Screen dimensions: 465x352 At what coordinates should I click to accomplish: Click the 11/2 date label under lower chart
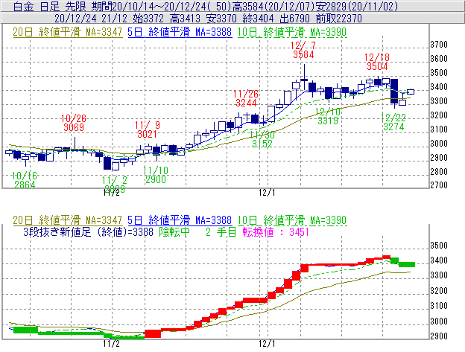112,344
